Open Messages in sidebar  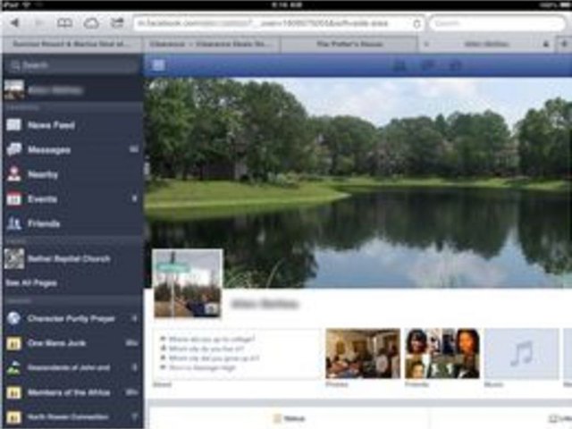pos(72,149)
